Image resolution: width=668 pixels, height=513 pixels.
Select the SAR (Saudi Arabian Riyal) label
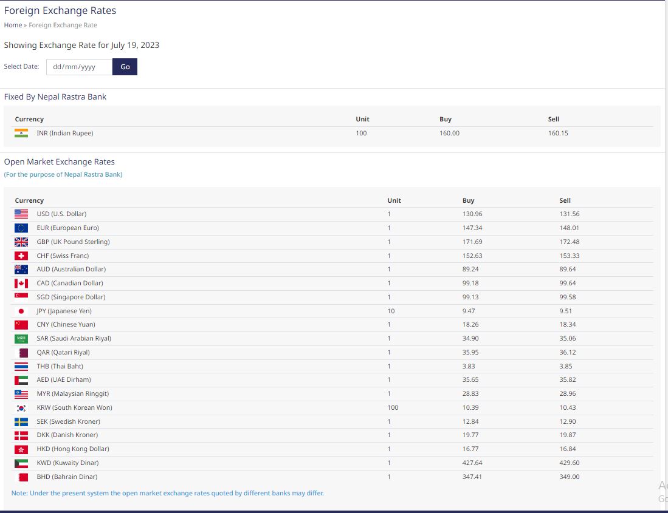click(74, 339)
